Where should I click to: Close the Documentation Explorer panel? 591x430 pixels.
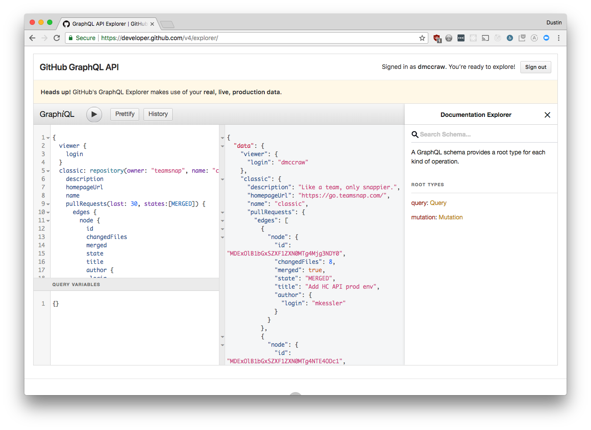point(547,115)
